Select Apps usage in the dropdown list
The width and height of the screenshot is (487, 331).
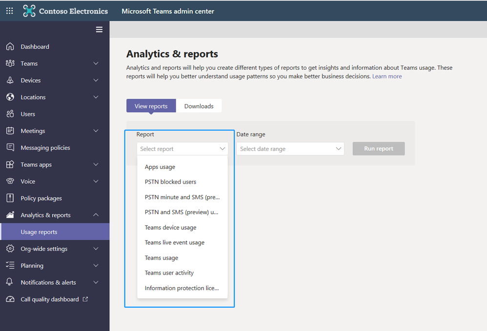click(160, 166)
